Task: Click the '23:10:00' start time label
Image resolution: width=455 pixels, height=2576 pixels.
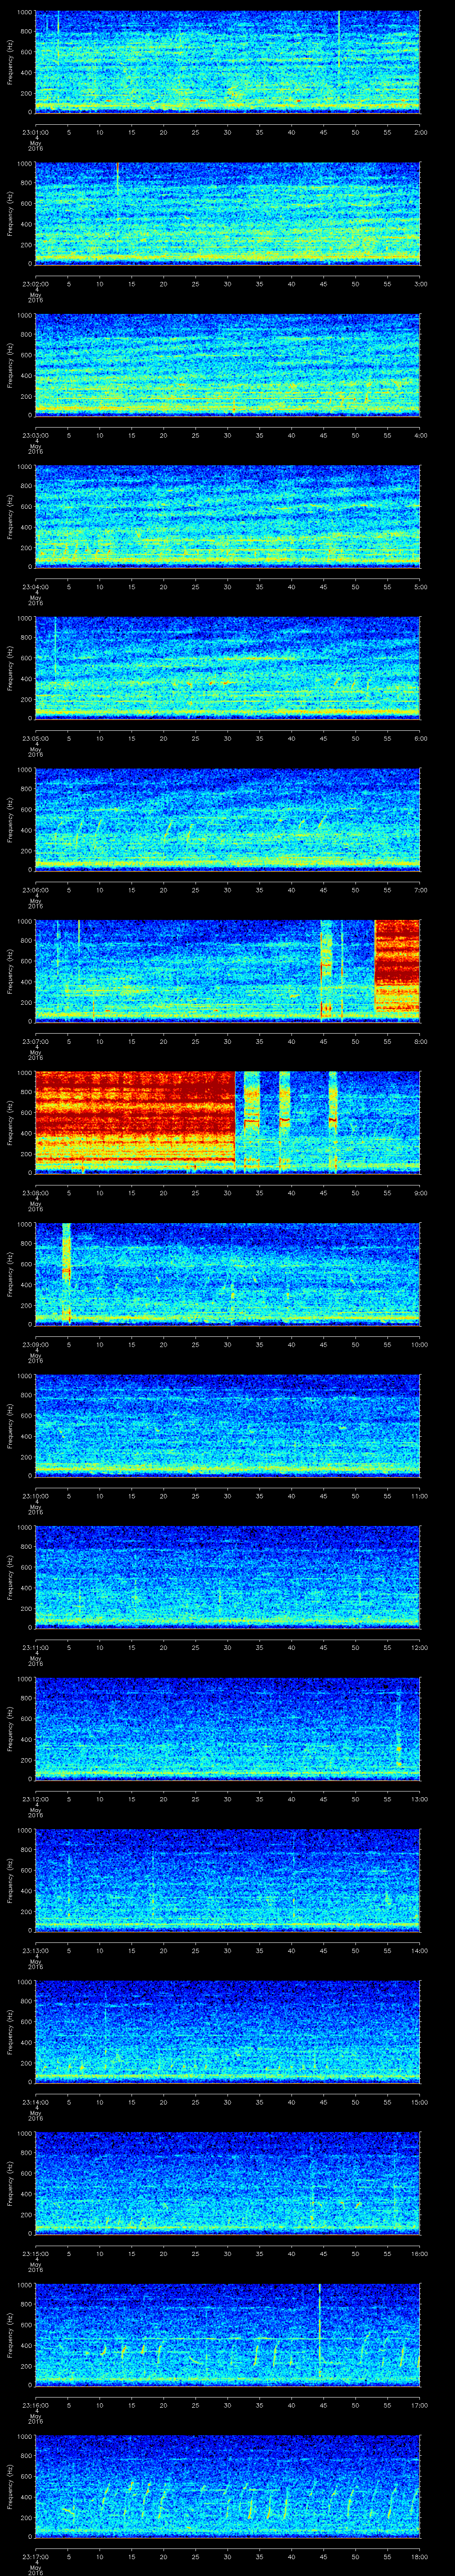Action: tap(36, 1496)
